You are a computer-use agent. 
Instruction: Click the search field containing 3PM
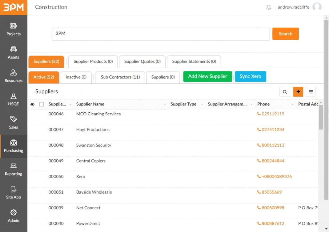[161, 34]
